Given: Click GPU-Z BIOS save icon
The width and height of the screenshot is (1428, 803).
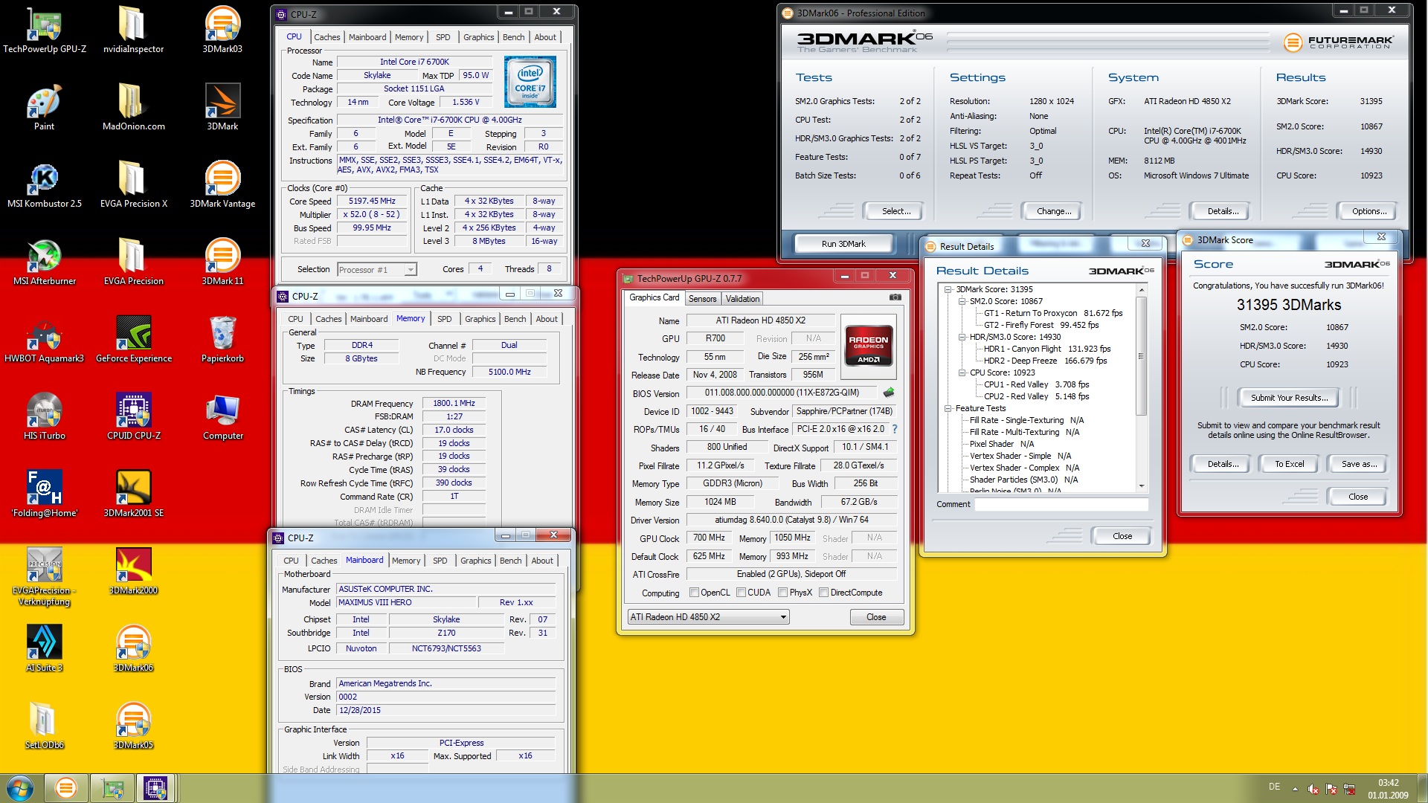Looking at the screenshot, I should click(888, 393).
